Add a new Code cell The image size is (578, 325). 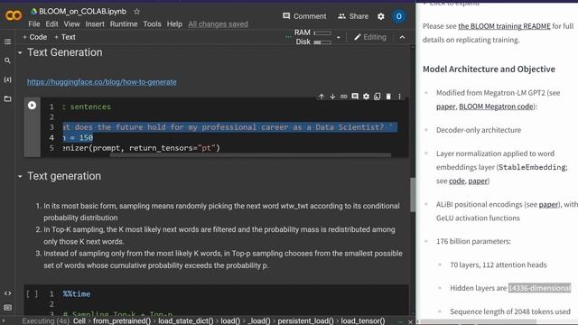[34, 37]
